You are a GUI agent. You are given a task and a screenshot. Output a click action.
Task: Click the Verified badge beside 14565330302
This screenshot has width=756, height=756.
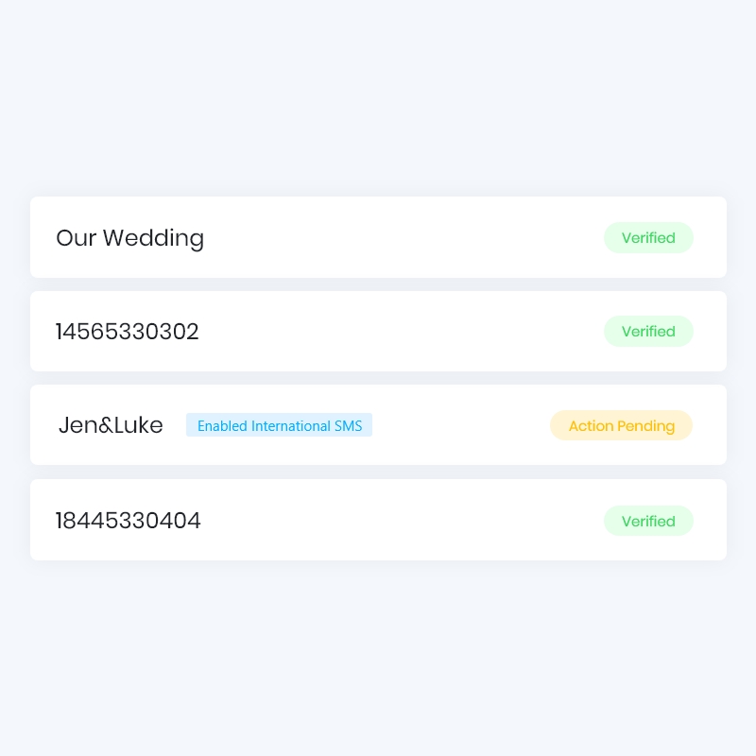648,332
